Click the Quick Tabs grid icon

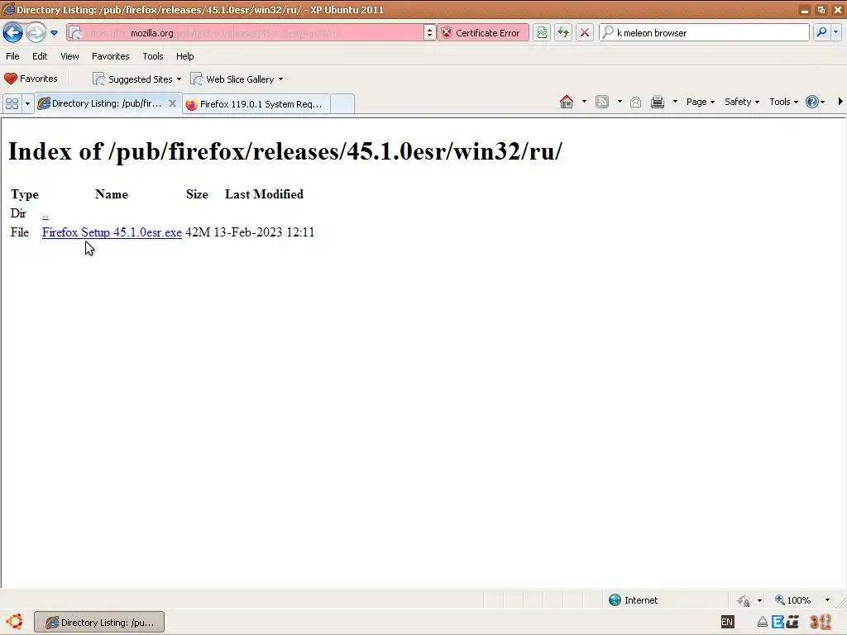tap(12, 103)
